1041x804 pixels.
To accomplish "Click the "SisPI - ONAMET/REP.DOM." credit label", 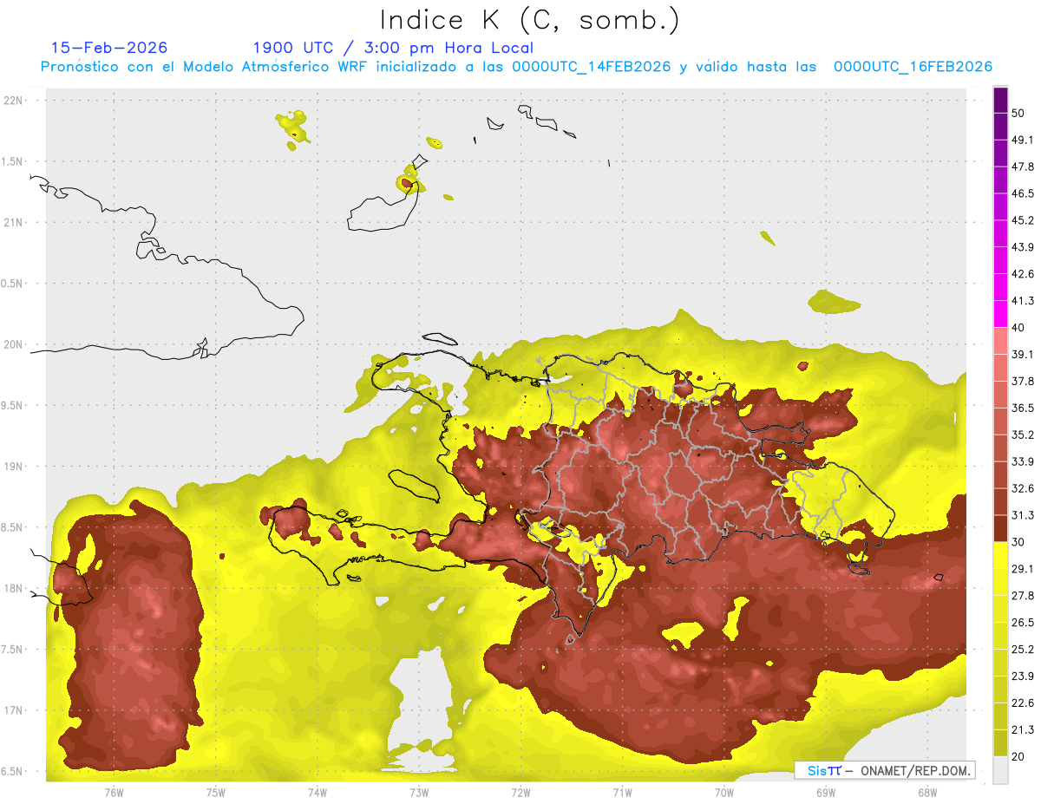I will 885,770.
